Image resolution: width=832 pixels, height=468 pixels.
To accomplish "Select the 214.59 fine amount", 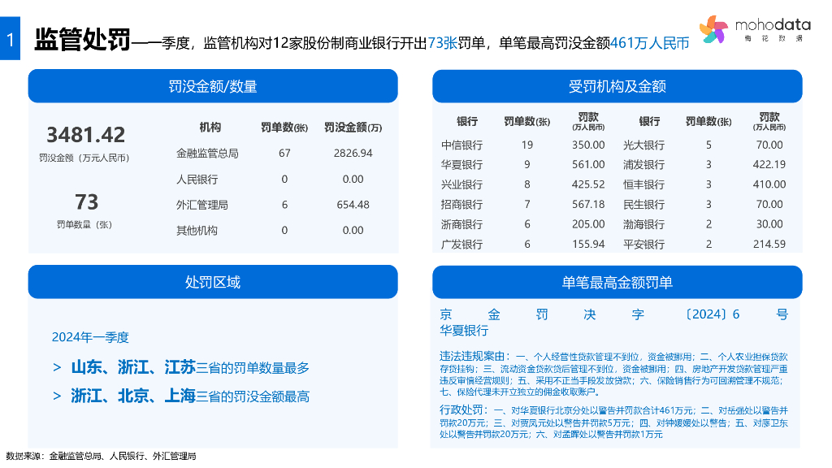I will (x=769, y=244).
